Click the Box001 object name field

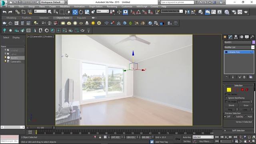(x=238, y=42)
